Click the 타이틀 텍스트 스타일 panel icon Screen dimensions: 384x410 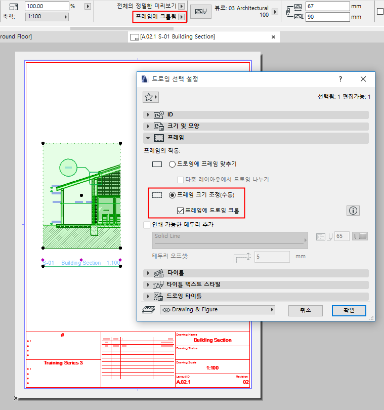[158, 285]
